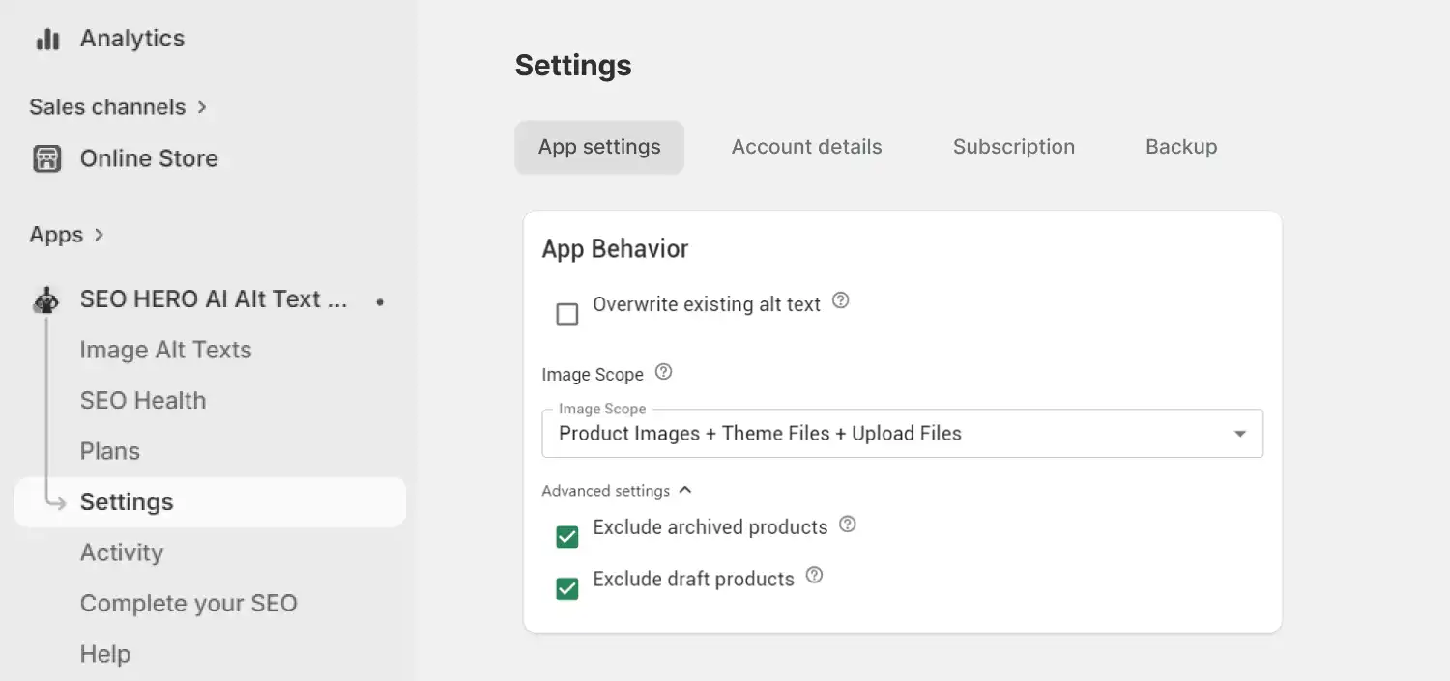Switch to the Account details tab
Screen dimensions: 1450x681
(x=807, y=147)
